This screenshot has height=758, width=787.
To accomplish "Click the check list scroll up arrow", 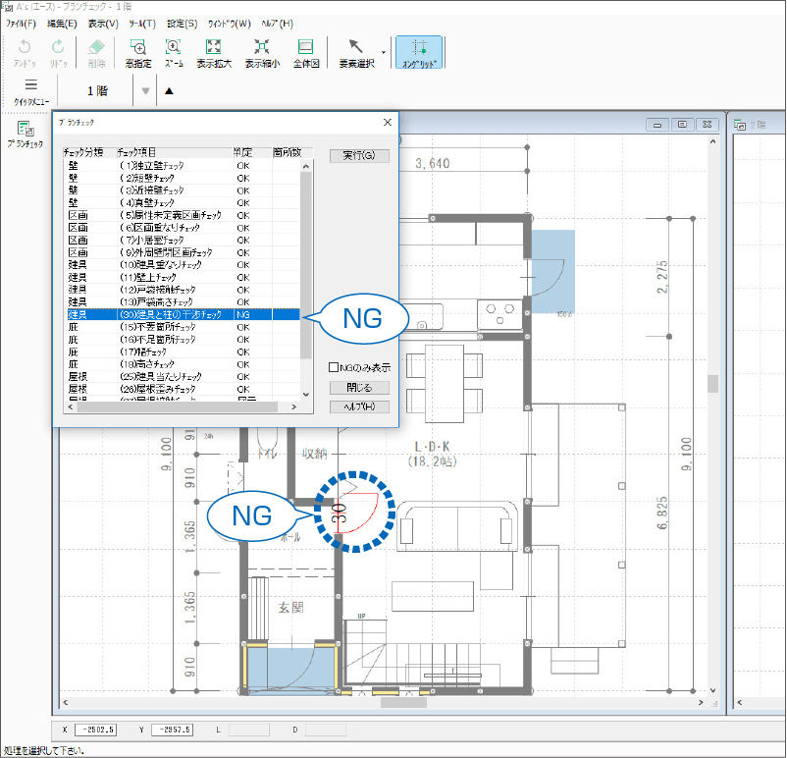I will 306,166.
